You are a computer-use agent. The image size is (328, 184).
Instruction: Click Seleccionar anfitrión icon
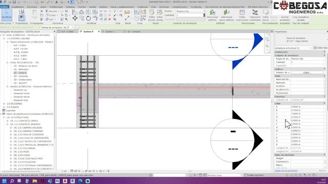tap(212, 15)
